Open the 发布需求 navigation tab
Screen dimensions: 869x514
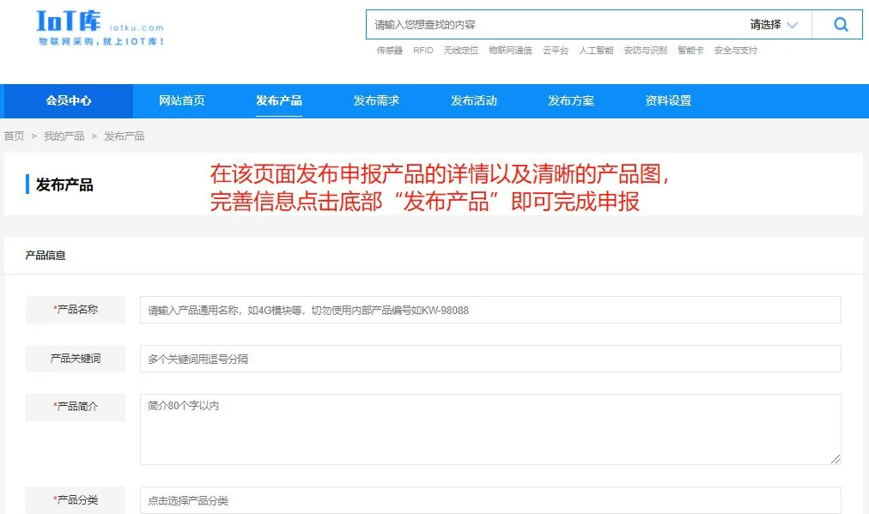(x=376, y=100)
